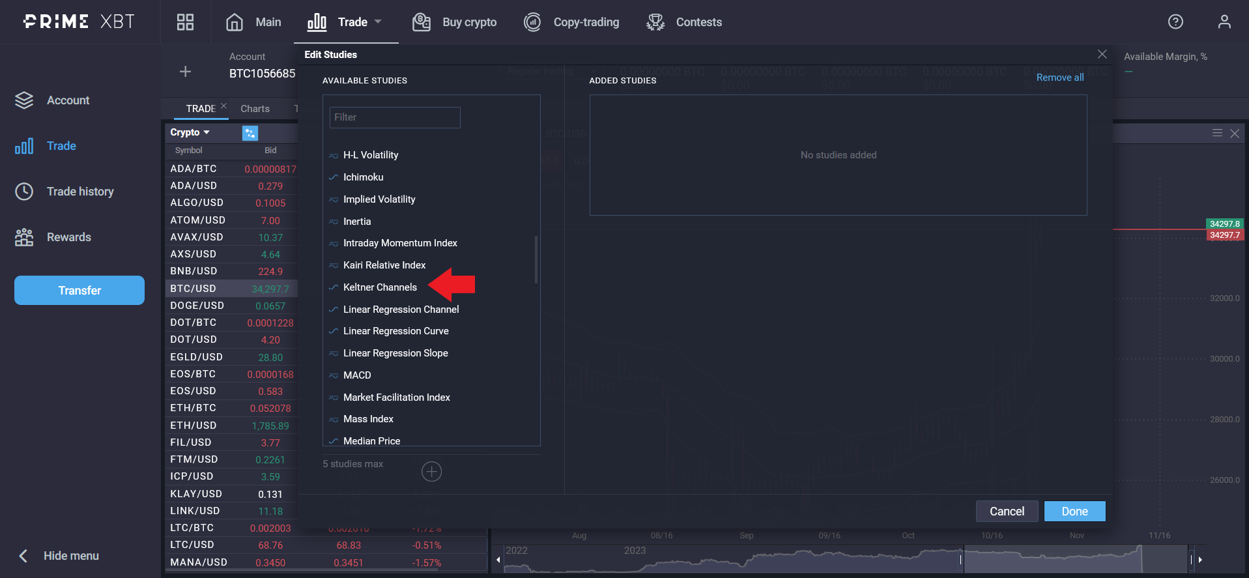This screenshot has width=1249, height=578.
Task: Close the TRADE tab
Action: point(223,106)
